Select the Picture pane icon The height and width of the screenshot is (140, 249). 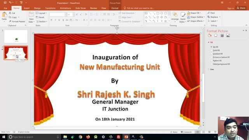coord(228,35)
